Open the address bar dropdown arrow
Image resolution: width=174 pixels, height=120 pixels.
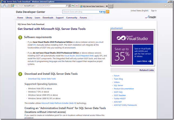coord(69,6)
